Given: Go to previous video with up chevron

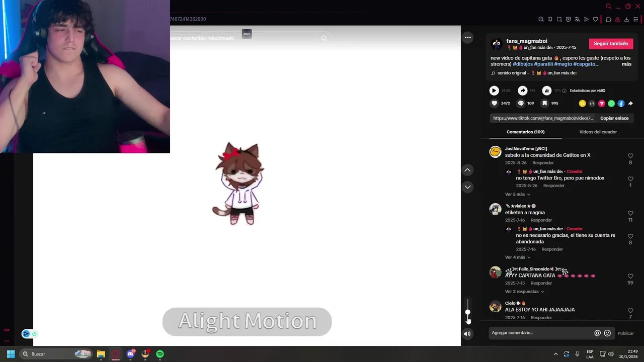Looking at the screenshot, I should click(467, 170).
